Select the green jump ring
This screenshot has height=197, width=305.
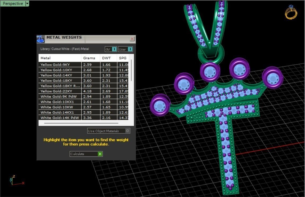[x=210, y=55]
